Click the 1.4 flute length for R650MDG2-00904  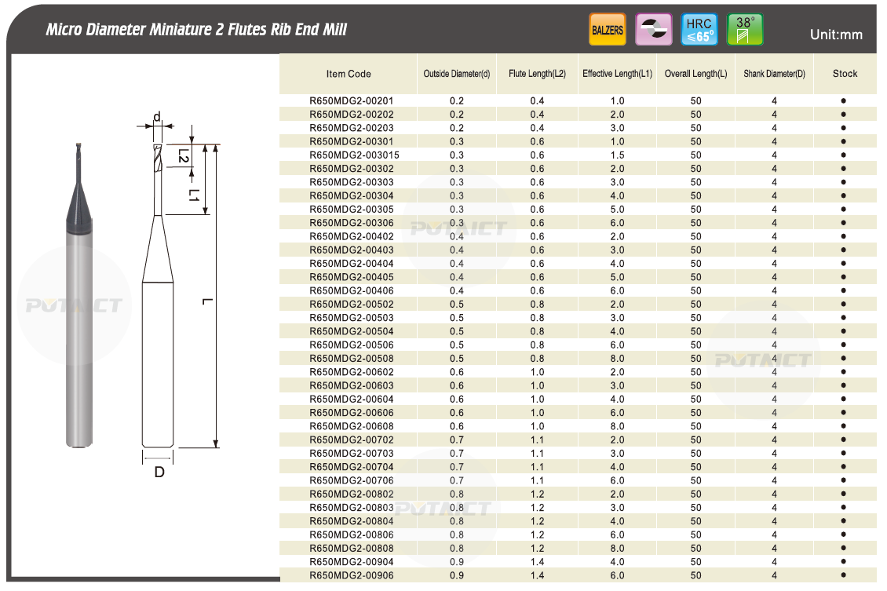(537, 562)
